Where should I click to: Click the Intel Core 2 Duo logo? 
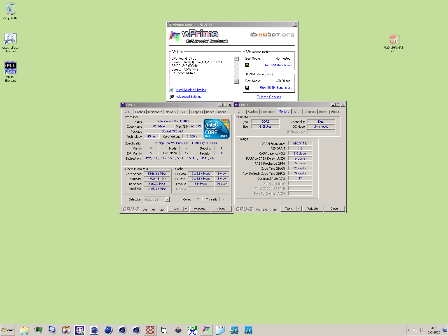point(217,129)
